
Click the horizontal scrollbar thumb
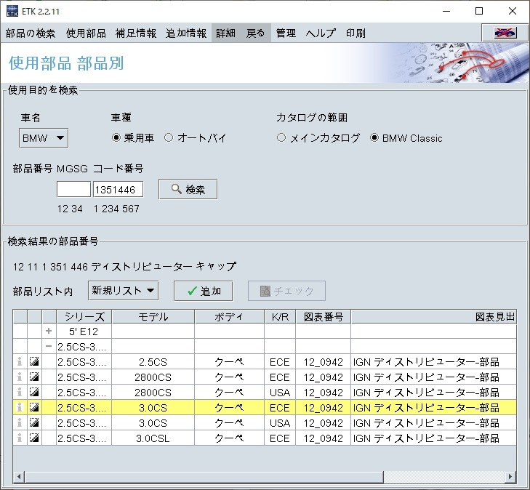point(204,476)
